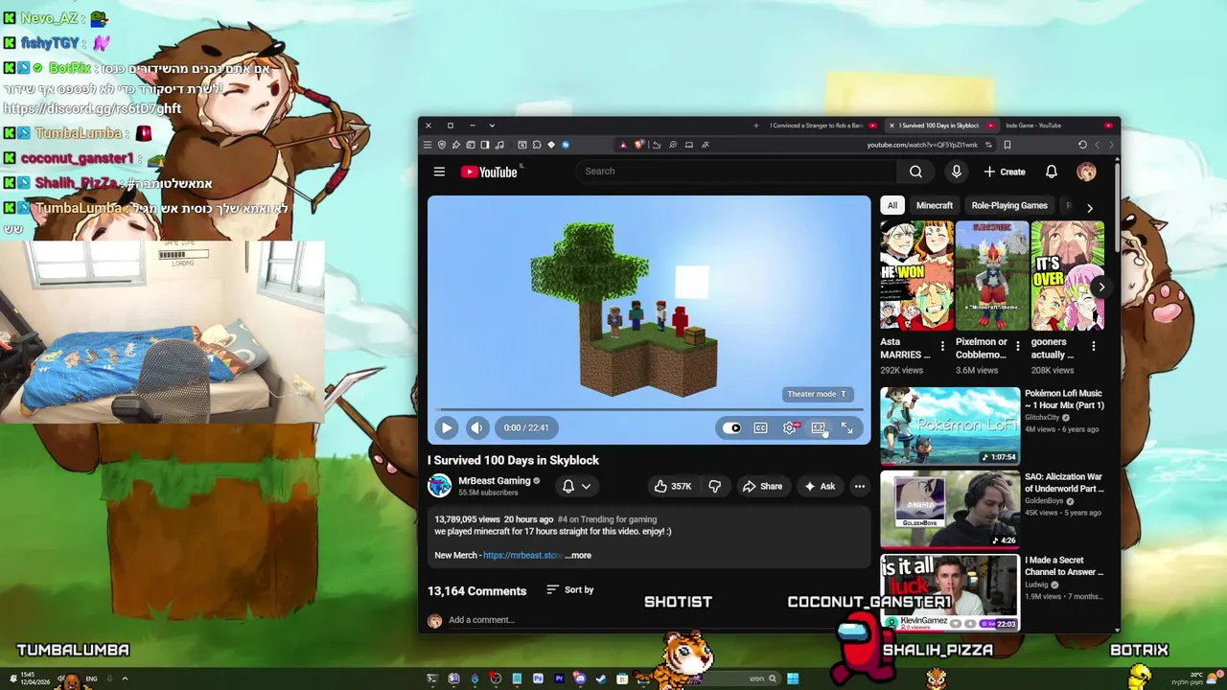Open the MrBeast Gaming channel avatar

pos(439,486)
